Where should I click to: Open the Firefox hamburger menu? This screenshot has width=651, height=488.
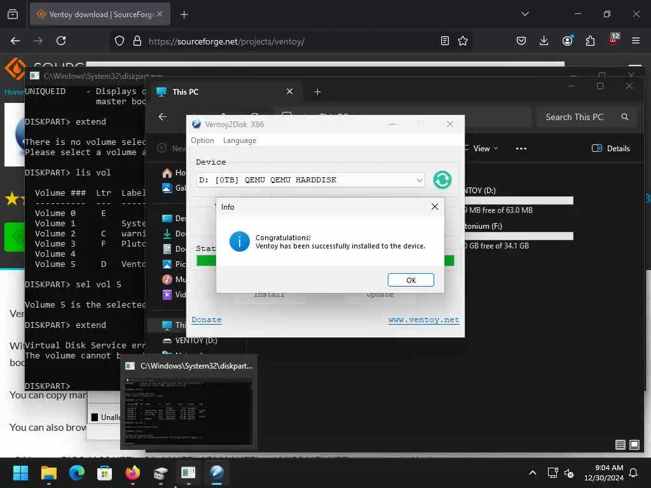pyautogui.click(x=636, y=41)
